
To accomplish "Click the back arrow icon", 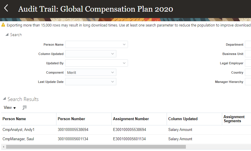I will click(6, 8).
